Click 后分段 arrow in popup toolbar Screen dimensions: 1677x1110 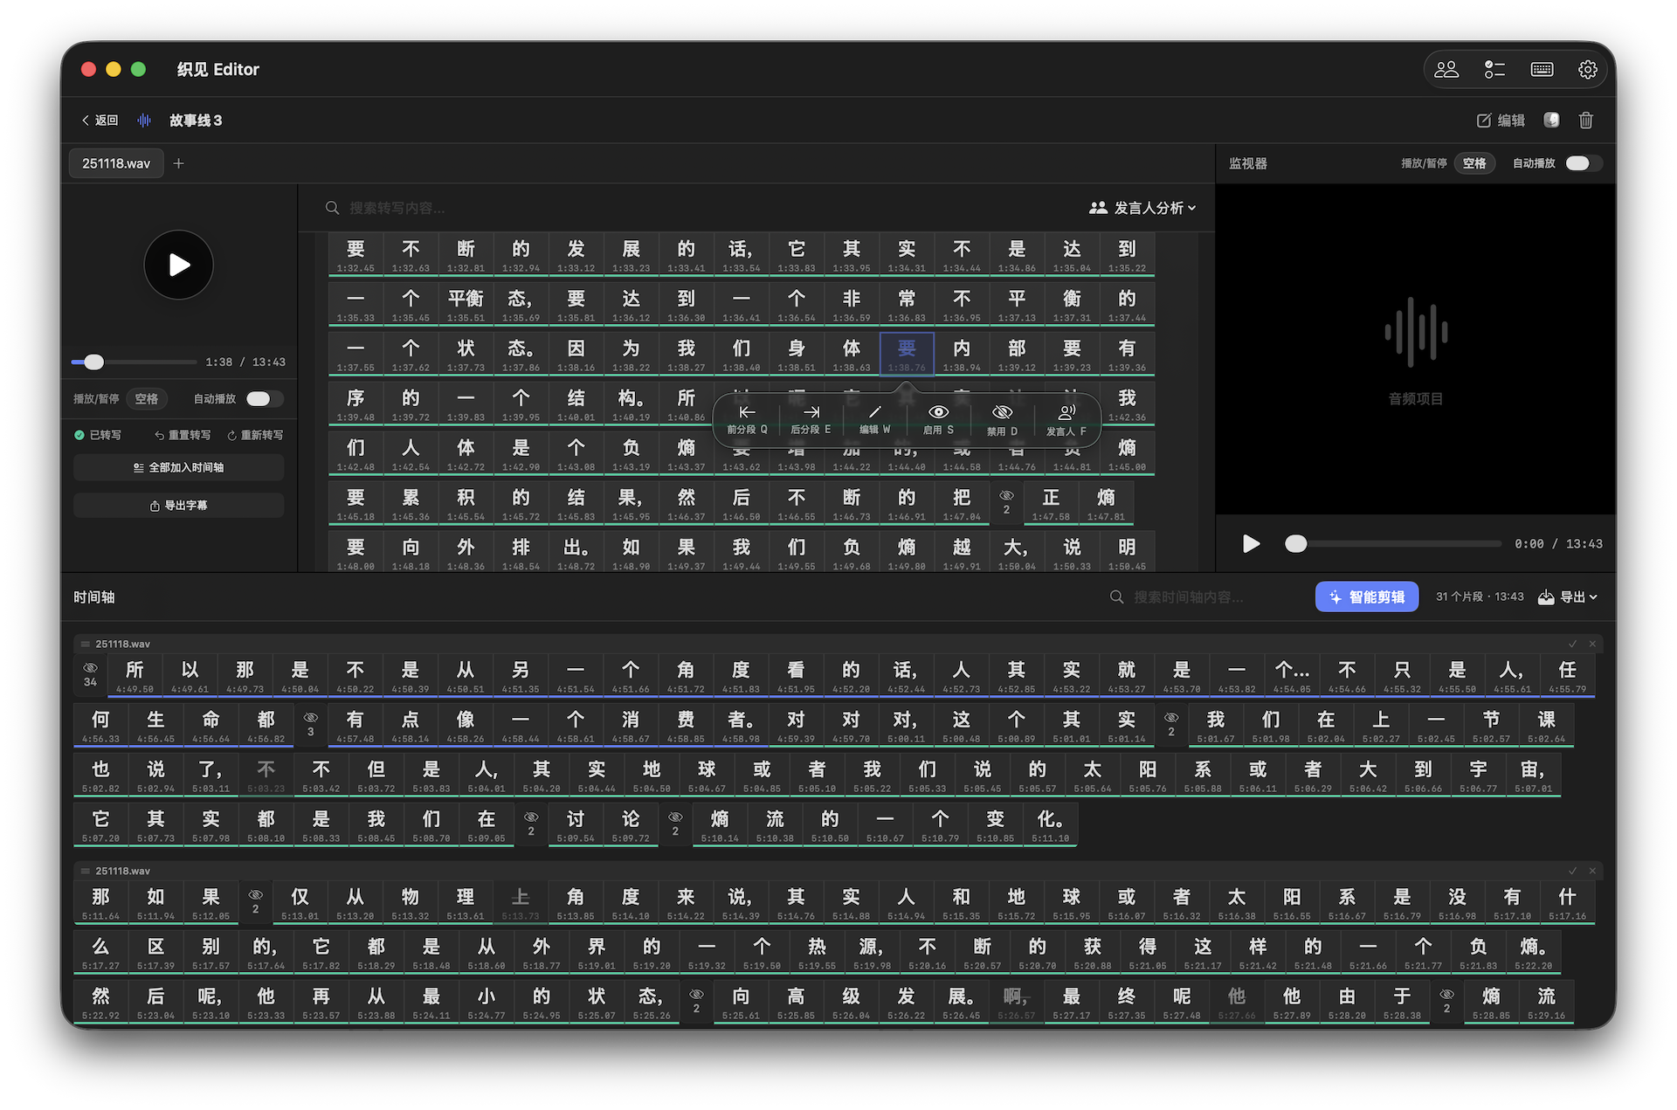coord(811,412)
